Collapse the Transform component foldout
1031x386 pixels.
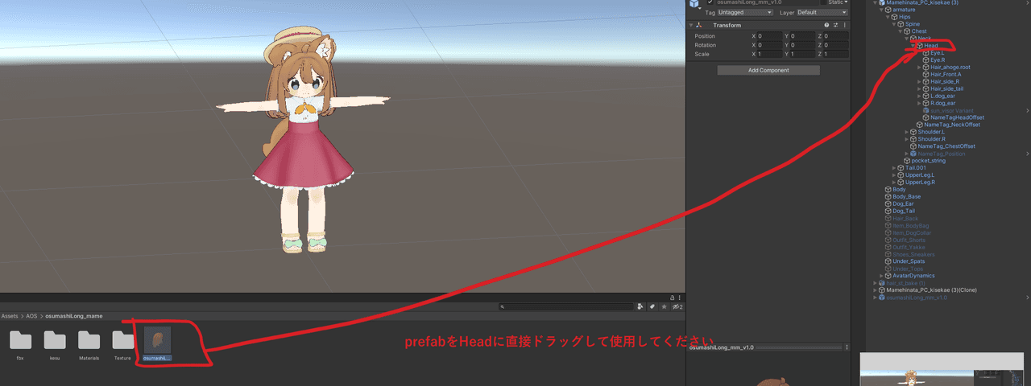[691, 25]
